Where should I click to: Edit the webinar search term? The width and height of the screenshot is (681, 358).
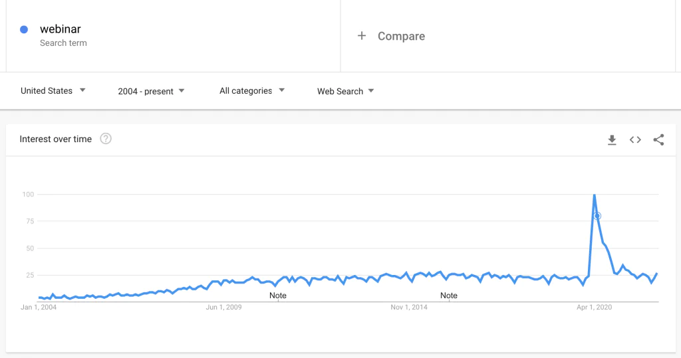tap(61, 29)
